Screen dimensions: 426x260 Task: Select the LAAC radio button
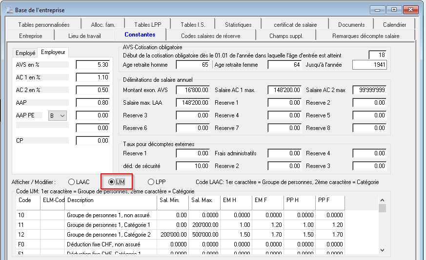[x=79, y=182]
